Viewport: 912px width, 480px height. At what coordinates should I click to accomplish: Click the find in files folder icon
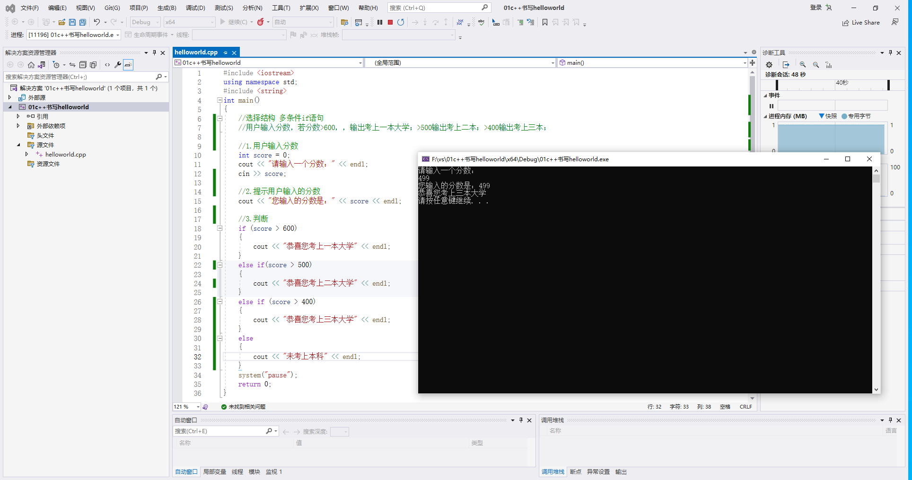[344, 22]
